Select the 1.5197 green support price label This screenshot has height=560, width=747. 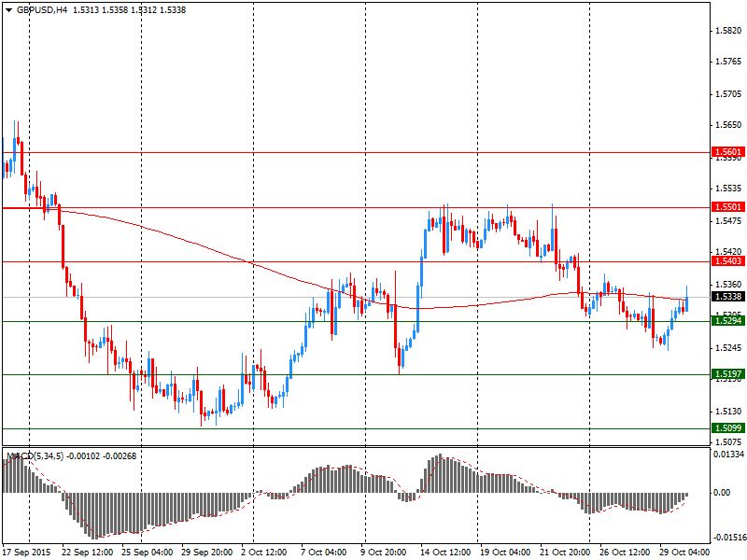click(728, 374)
